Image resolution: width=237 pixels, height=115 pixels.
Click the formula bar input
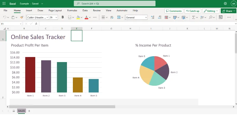click(137, 24)
